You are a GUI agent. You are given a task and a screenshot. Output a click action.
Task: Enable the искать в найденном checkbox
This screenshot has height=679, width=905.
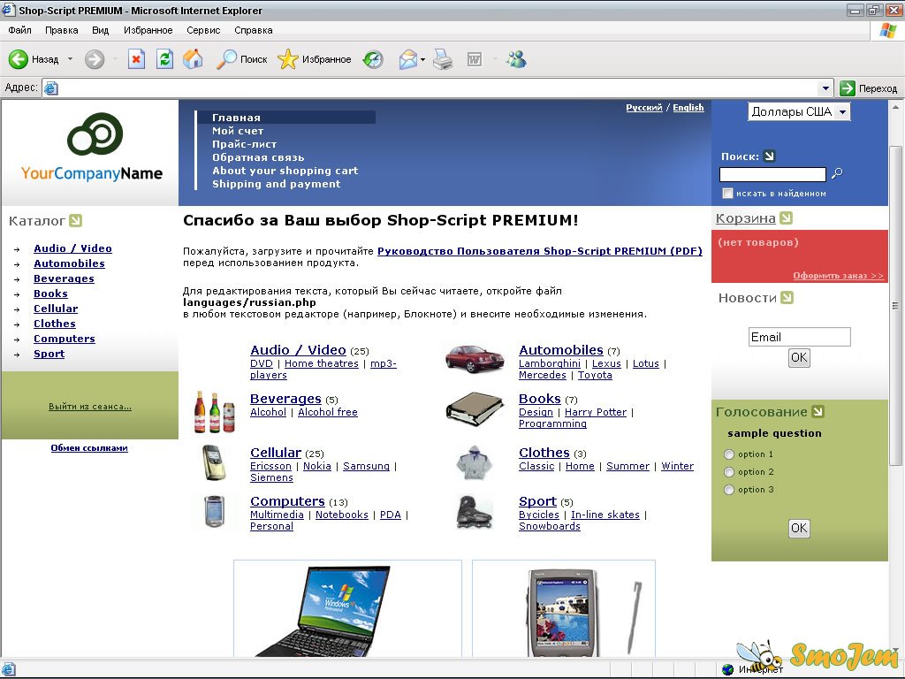(727, 194)
